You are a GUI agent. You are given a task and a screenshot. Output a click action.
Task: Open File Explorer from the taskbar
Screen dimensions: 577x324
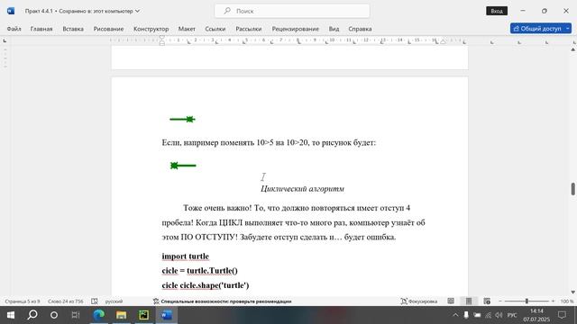121,315
